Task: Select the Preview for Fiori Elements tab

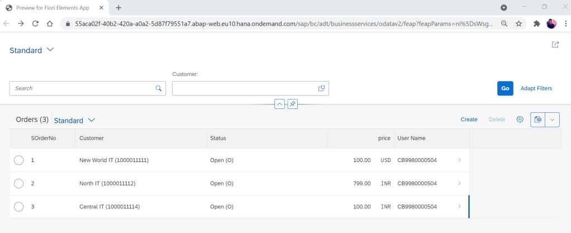Action: 52,7
